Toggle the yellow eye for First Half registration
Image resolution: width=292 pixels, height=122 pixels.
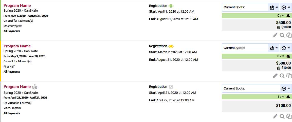pos(171,46)
